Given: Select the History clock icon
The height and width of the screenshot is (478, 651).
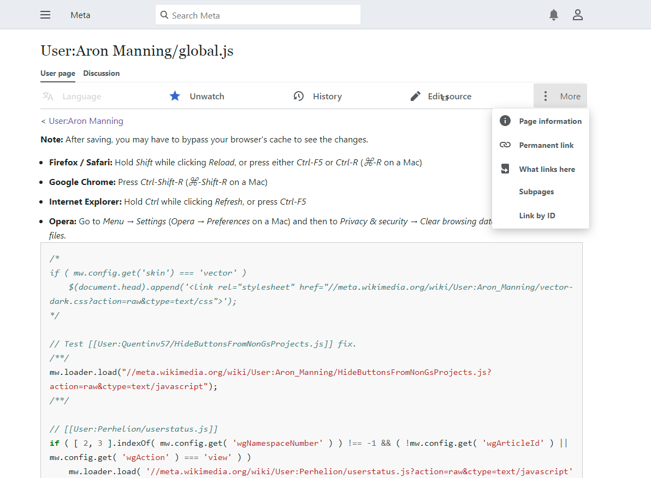Looking at the screenshot, I should pyautogui.click(x=299, y=96).
